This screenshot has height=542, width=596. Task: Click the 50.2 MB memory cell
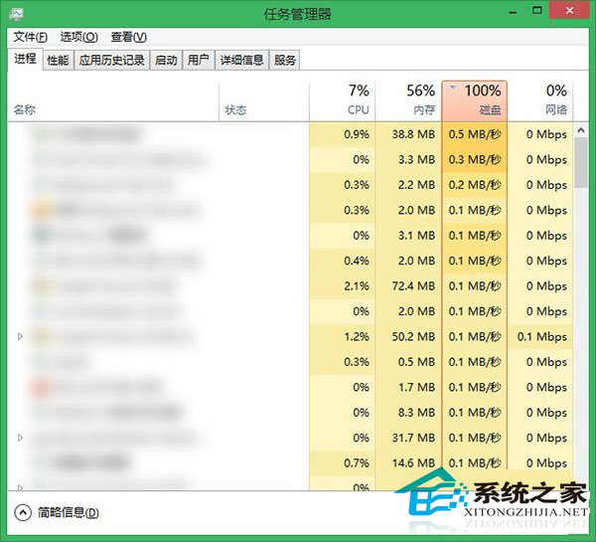click(408, 337)
